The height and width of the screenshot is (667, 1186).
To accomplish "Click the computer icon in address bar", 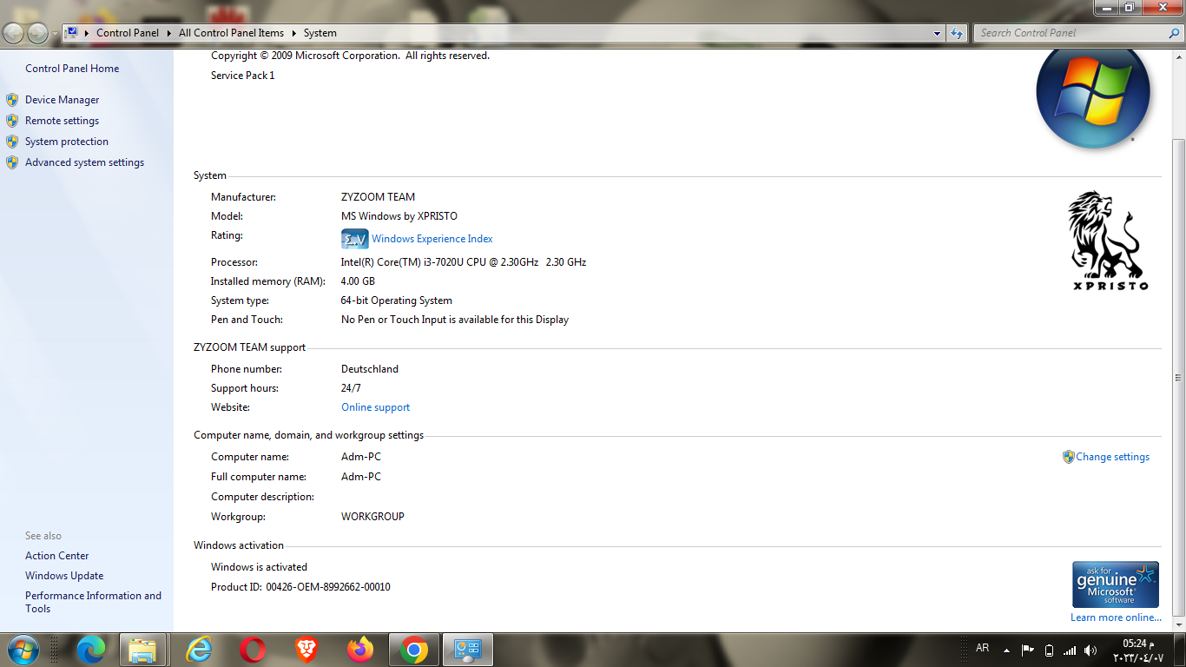I will [72, 33].
